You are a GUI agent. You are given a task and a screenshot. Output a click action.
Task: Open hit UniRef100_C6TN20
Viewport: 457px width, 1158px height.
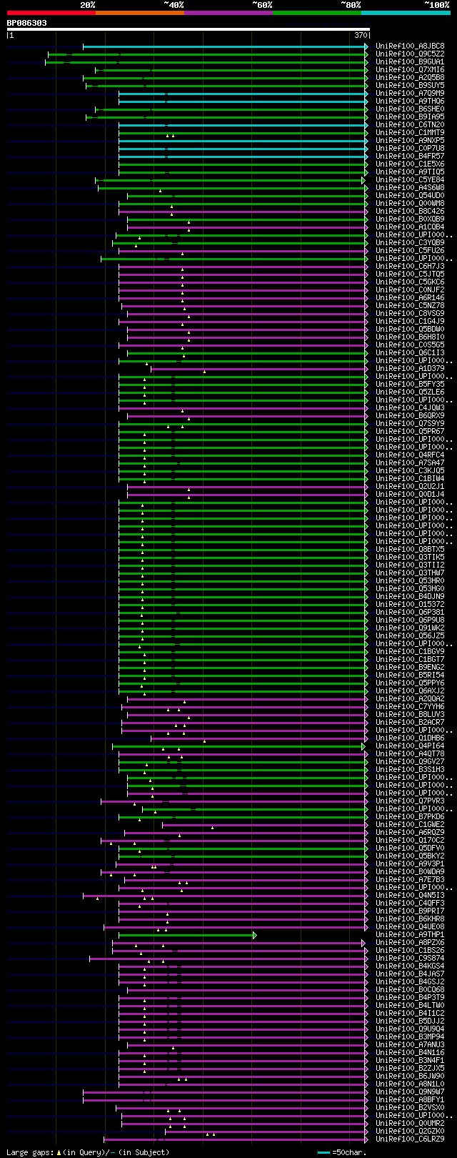410,125
